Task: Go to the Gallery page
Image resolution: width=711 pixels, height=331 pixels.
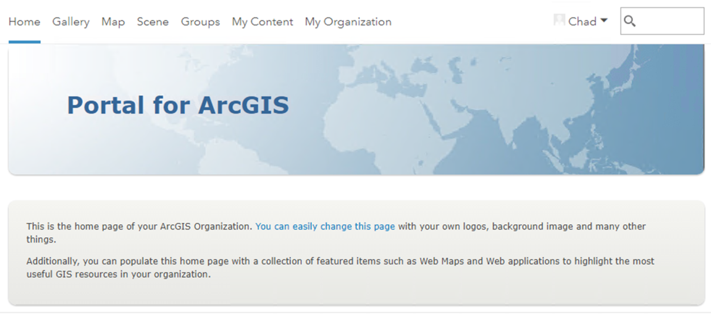Action: click(x=71, y=22)
